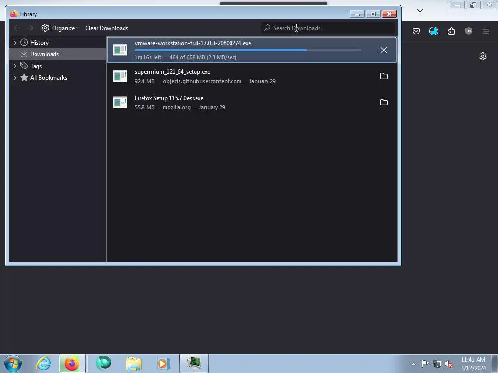Click the page settings gear in Firefox
The height and width of the screenshot is (373, 498).
(x=483, y=56)
